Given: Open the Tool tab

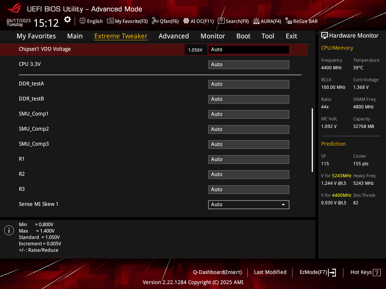Looking at the screenshot, I should [x=268, y=36].
